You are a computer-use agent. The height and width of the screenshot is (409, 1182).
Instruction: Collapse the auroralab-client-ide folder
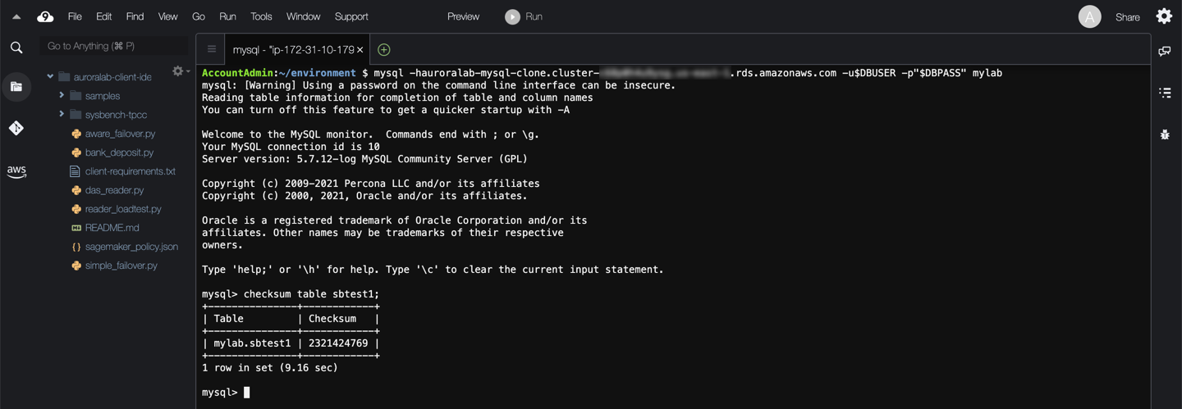click(50, 77)
